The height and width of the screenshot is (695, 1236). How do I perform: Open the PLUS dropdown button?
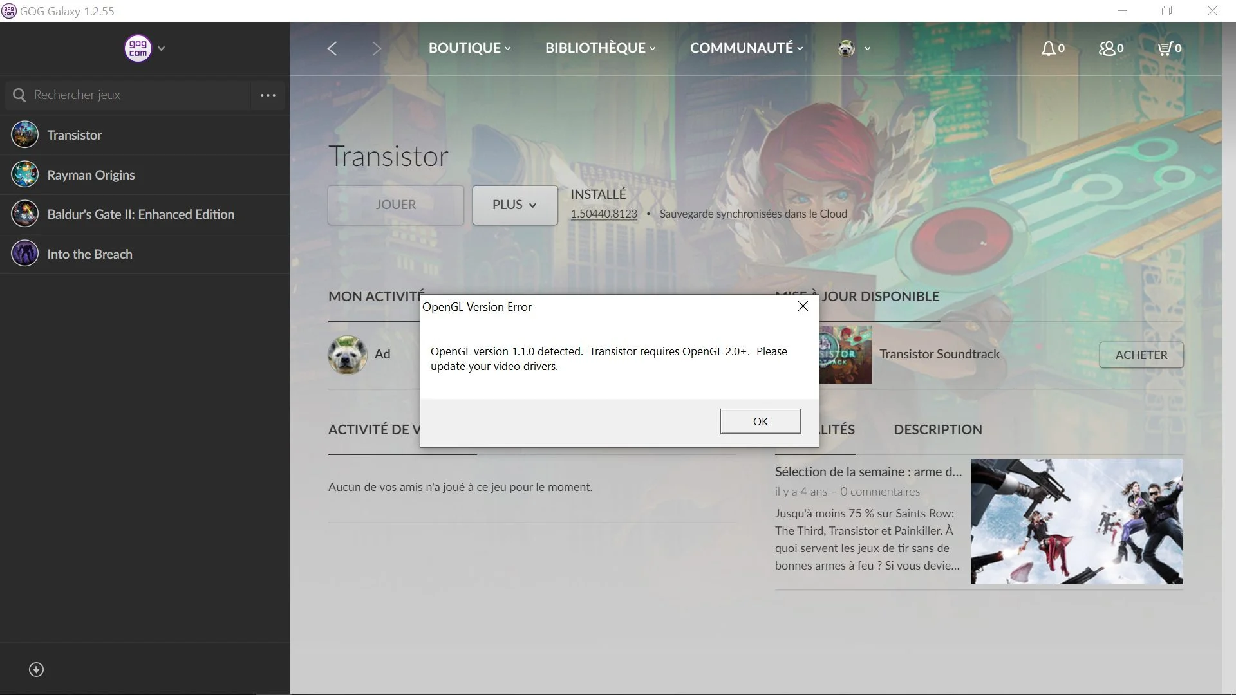[x=514, y=205]
